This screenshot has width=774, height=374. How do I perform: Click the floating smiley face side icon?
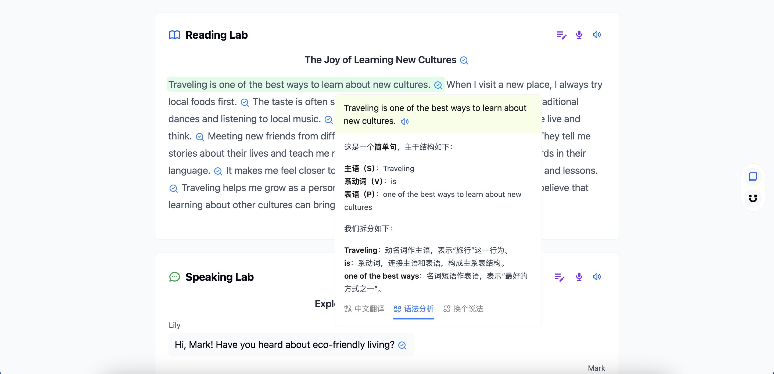pos(753,198)
